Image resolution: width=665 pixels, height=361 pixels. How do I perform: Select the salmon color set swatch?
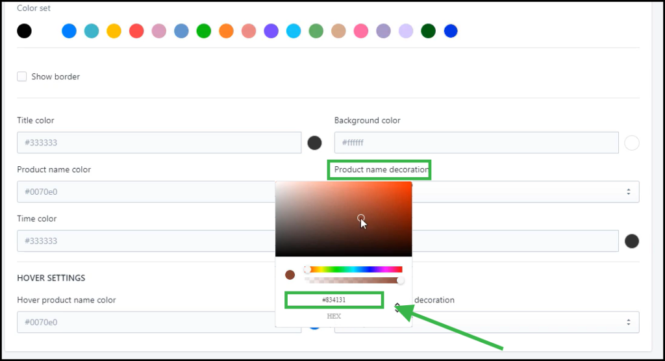[249, 31]
